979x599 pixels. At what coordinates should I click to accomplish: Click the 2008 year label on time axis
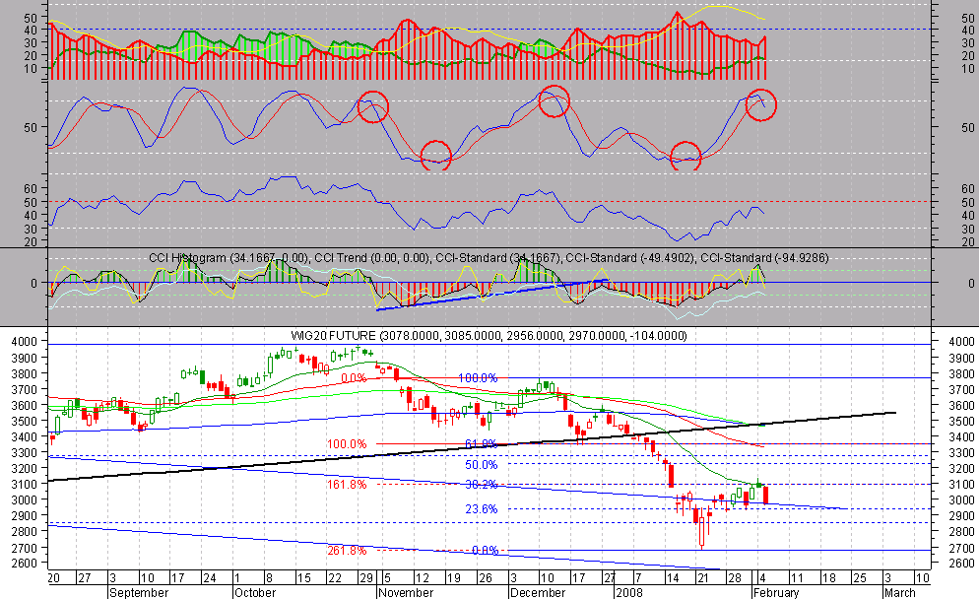(x=629, y=592)
